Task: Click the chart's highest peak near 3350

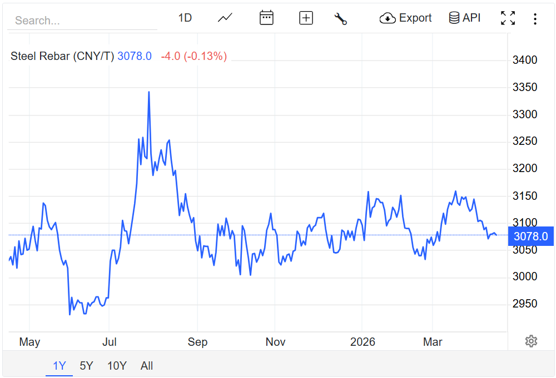Action: 148,92
